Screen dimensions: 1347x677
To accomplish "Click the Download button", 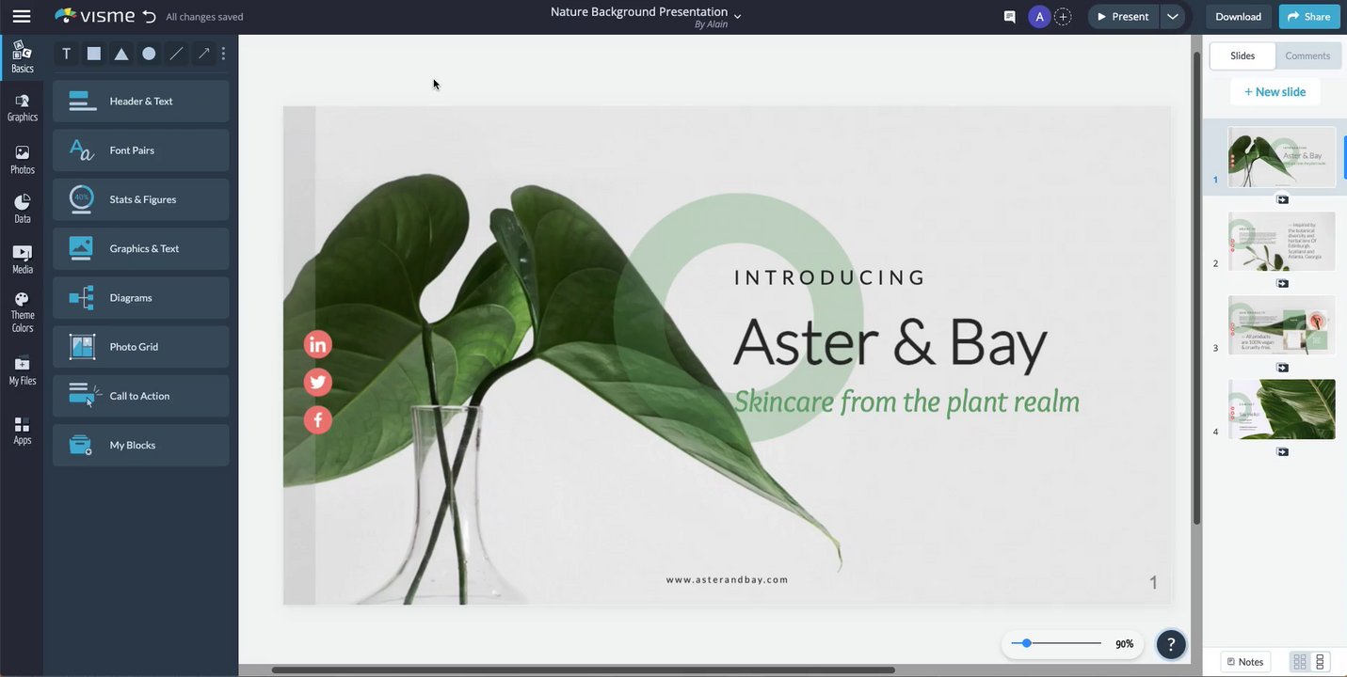I will pyautogui.click(x=1238, y=16).
